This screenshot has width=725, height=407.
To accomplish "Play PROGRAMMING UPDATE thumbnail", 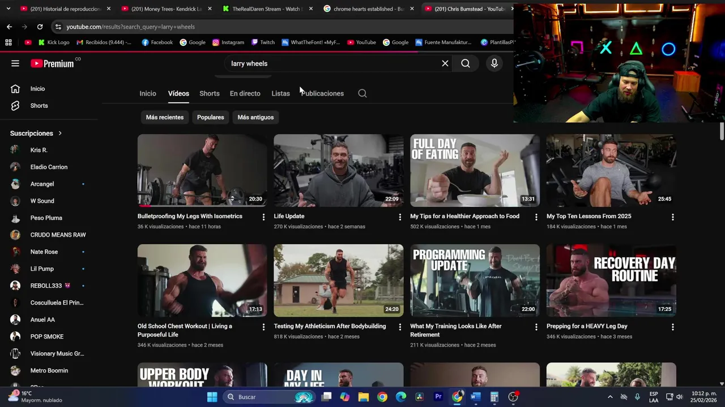I will (475, 280).
